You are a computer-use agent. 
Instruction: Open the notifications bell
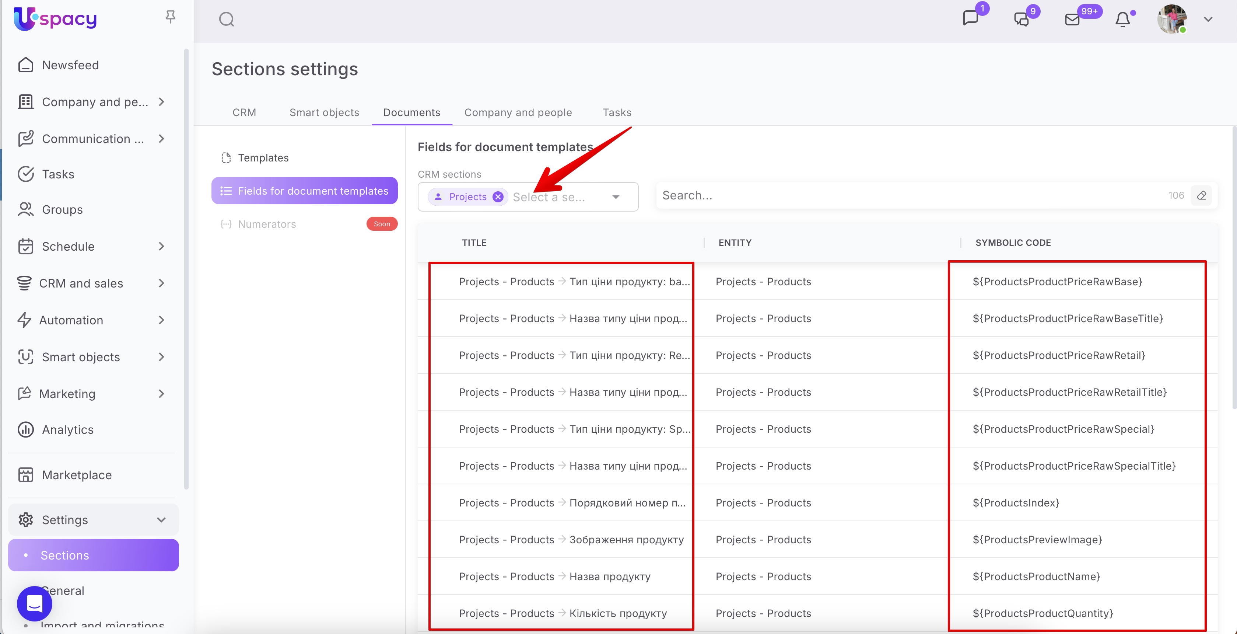1122,20
